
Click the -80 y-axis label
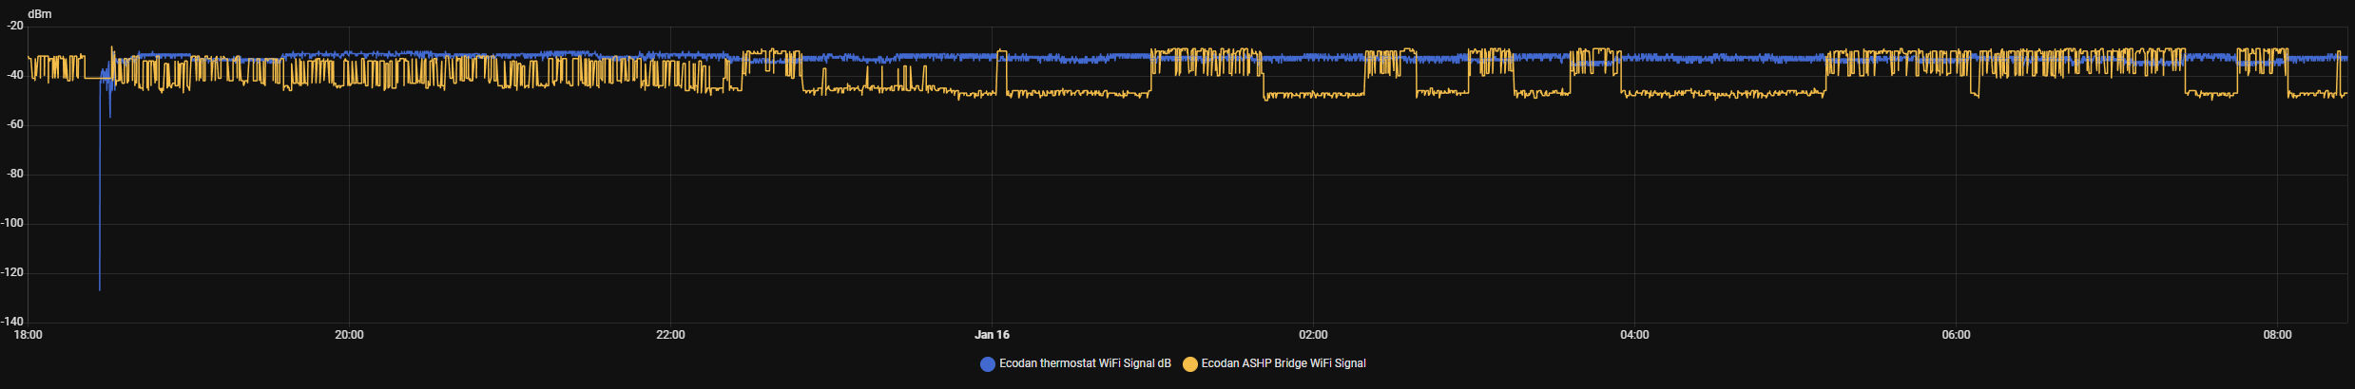pyautogui.click(x=14, y=175)
